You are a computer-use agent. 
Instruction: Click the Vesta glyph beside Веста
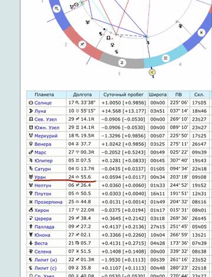[x=31, y=243]
